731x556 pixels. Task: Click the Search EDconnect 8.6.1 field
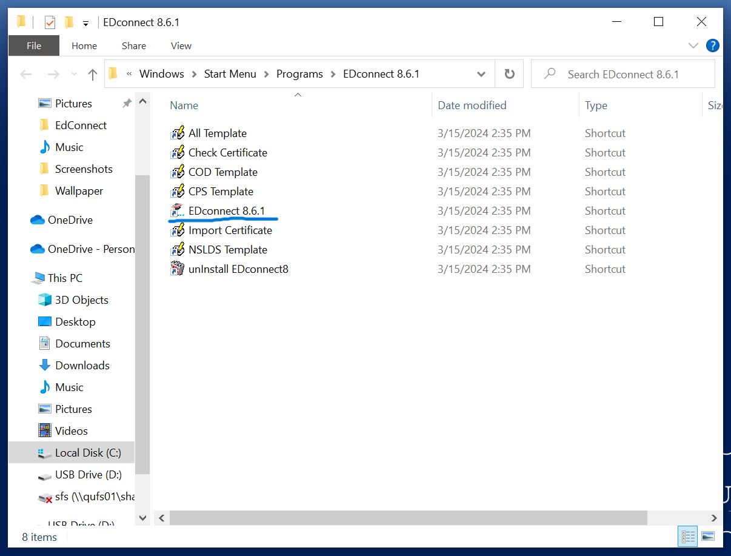[x=623, y=75]
